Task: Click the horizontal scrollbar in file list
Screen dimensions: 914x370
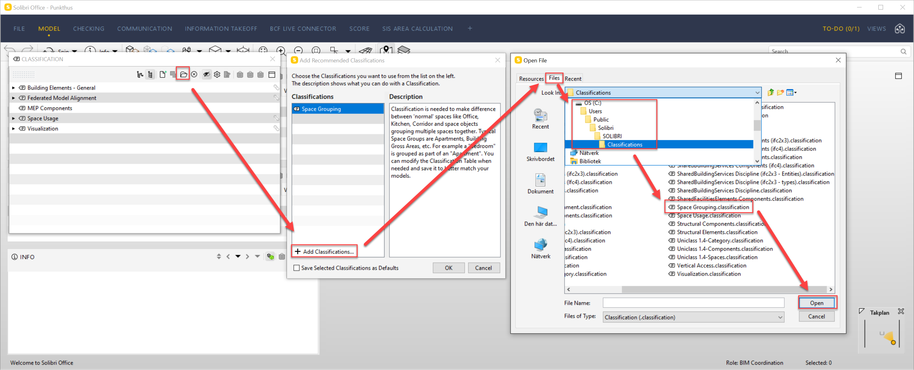Action: click(x=724, y=289)
